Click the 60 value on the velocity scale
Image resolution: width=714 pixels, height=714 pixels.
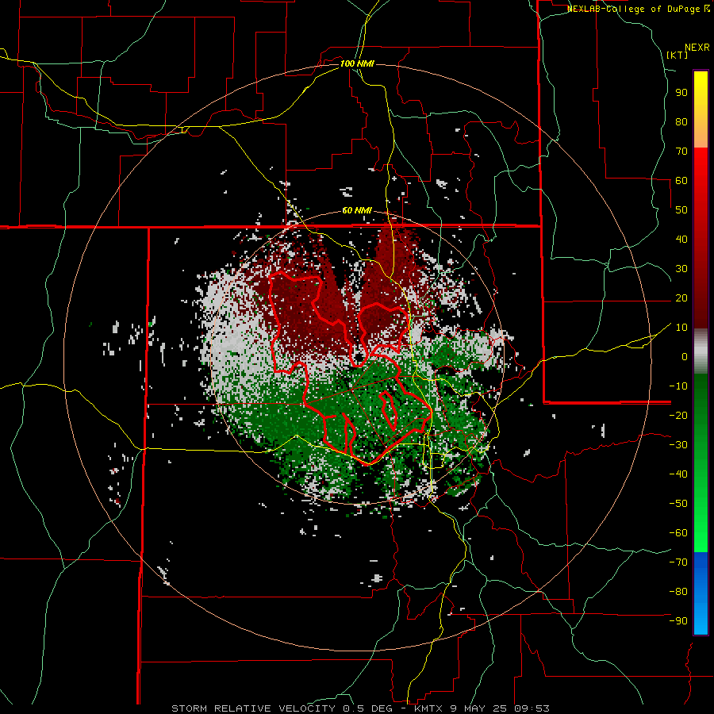681,180
